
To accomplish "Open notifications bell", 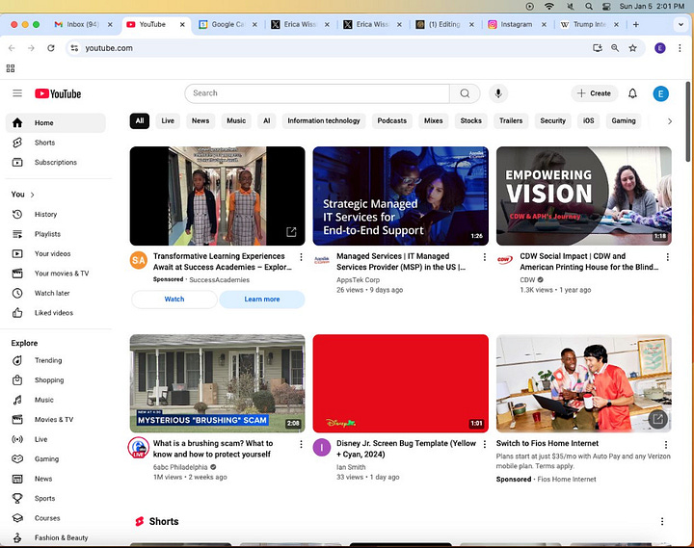I will pos(632,93).
